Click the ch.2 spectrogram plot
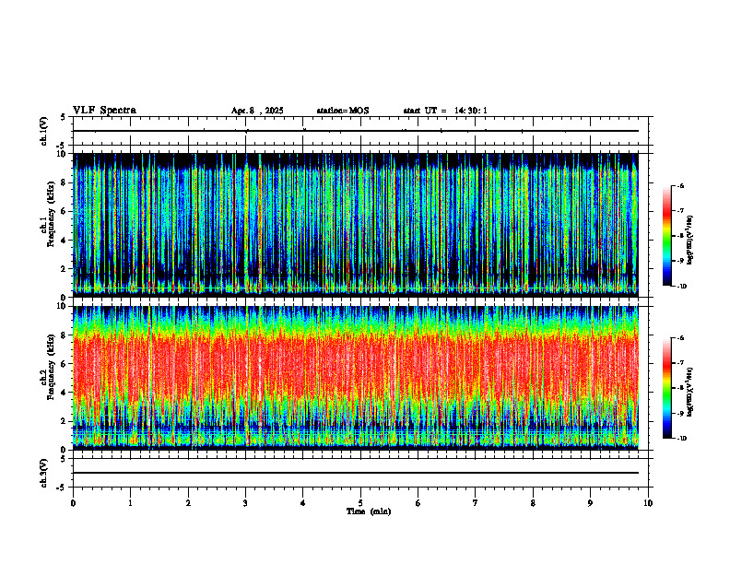730x564 pixels. pyautogui.click(x=356, y=378)
